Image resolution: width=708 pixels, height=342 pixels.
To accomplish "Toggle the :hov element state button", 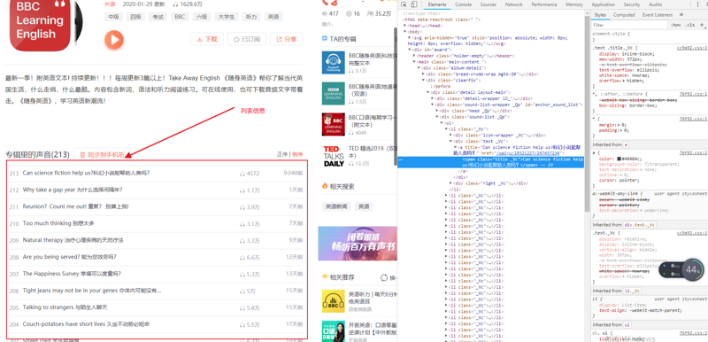I will (x=675, y=26).
